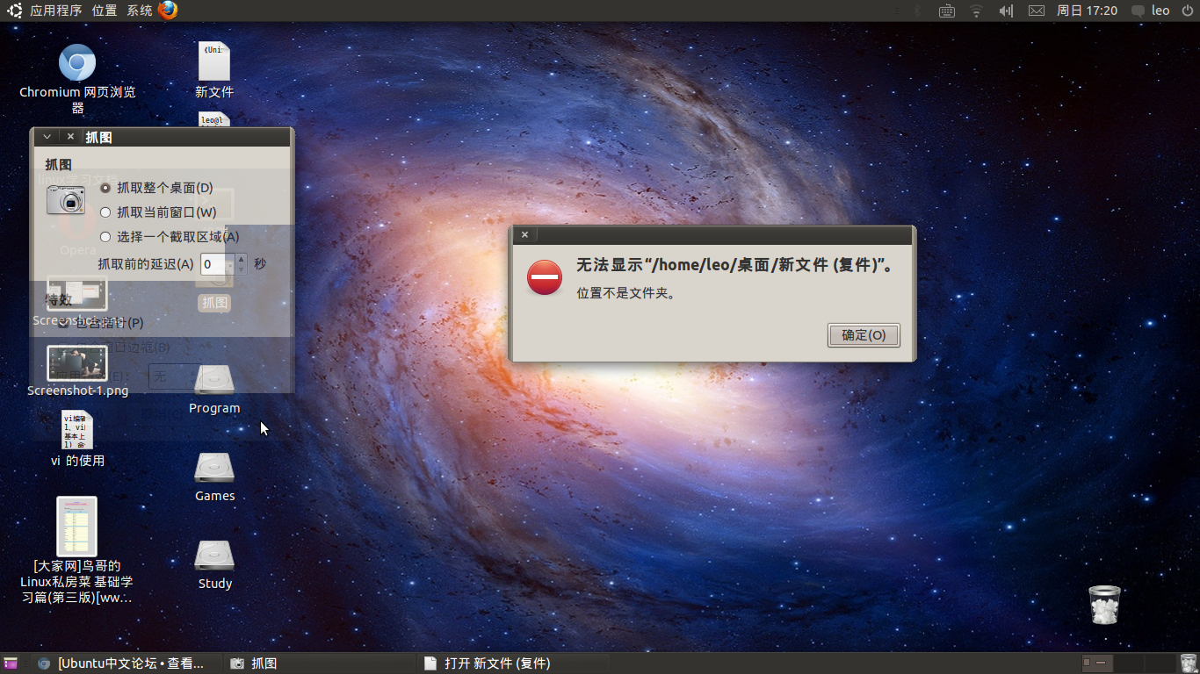
Task: Click the Bluetooth indicator in the panel
Action: [918, 11]
